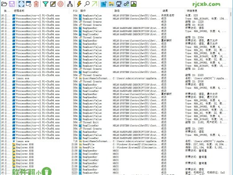The image size is (233, 175).
Task: Show the process tree
Action: point(70,4)
